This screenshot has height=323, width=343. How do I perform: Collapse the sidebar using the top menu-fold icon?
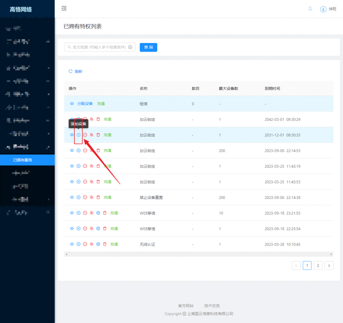[64, 8]
